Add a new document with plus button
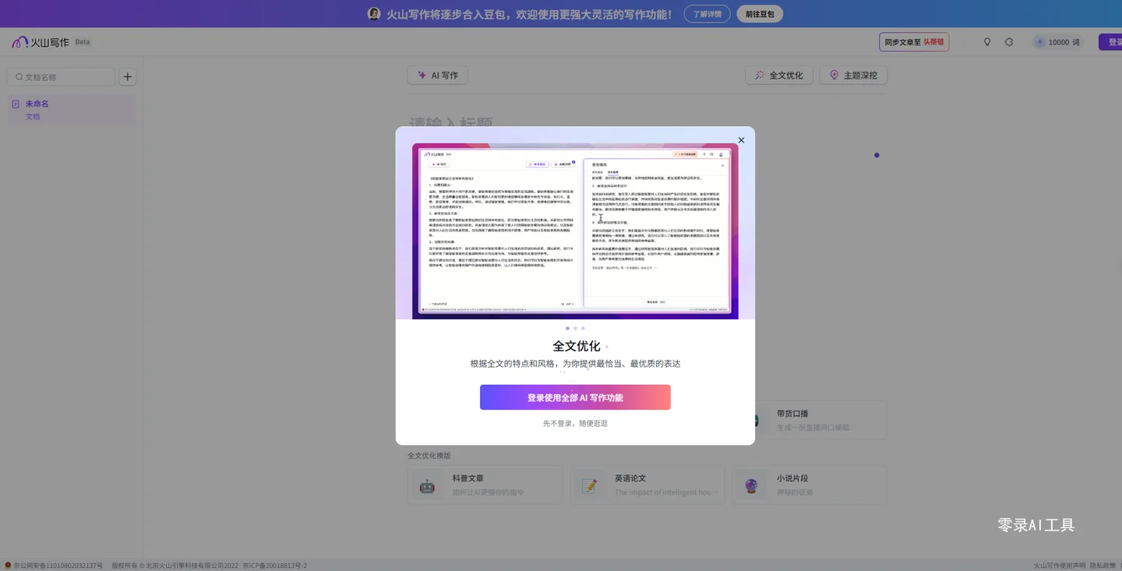 pos(128,77)
